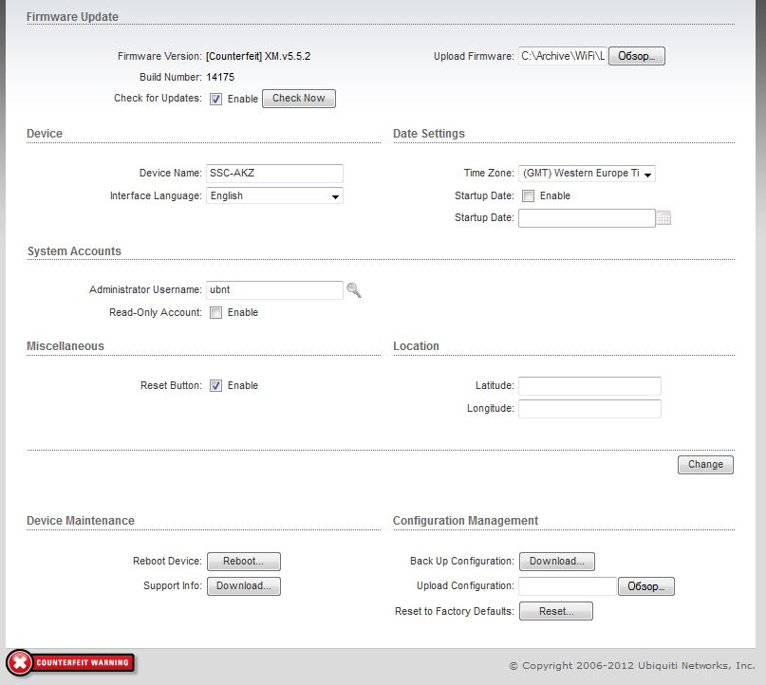Expand the Time Zone dropdown

point(587,174)
